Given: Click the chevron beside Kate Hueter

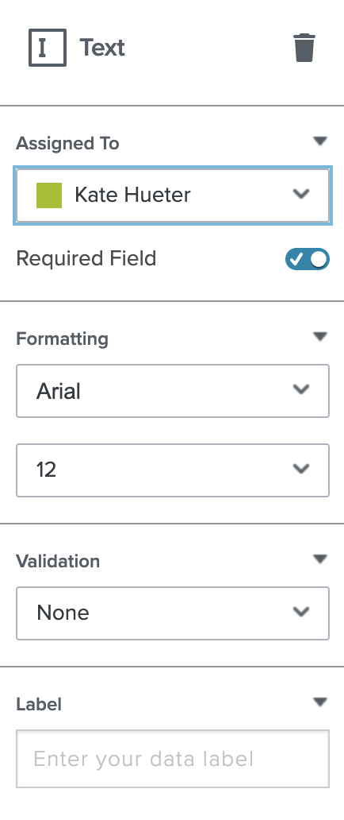Looking at the screenshot, I should click(x=301, y=194).
